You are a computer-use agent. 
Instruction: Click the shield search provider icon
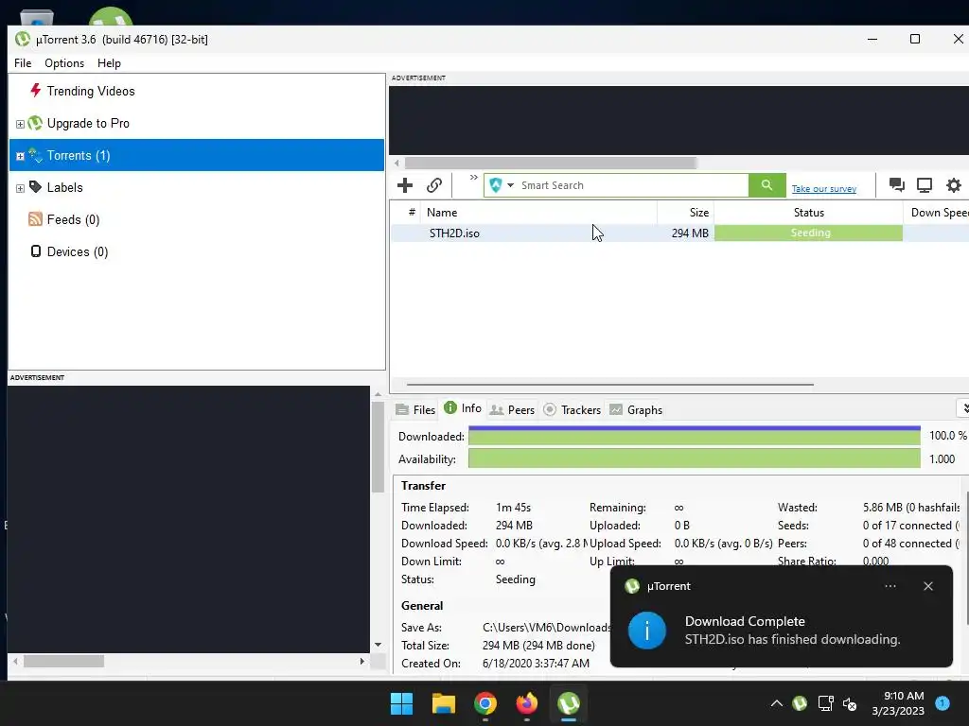(x=496, y=185)
